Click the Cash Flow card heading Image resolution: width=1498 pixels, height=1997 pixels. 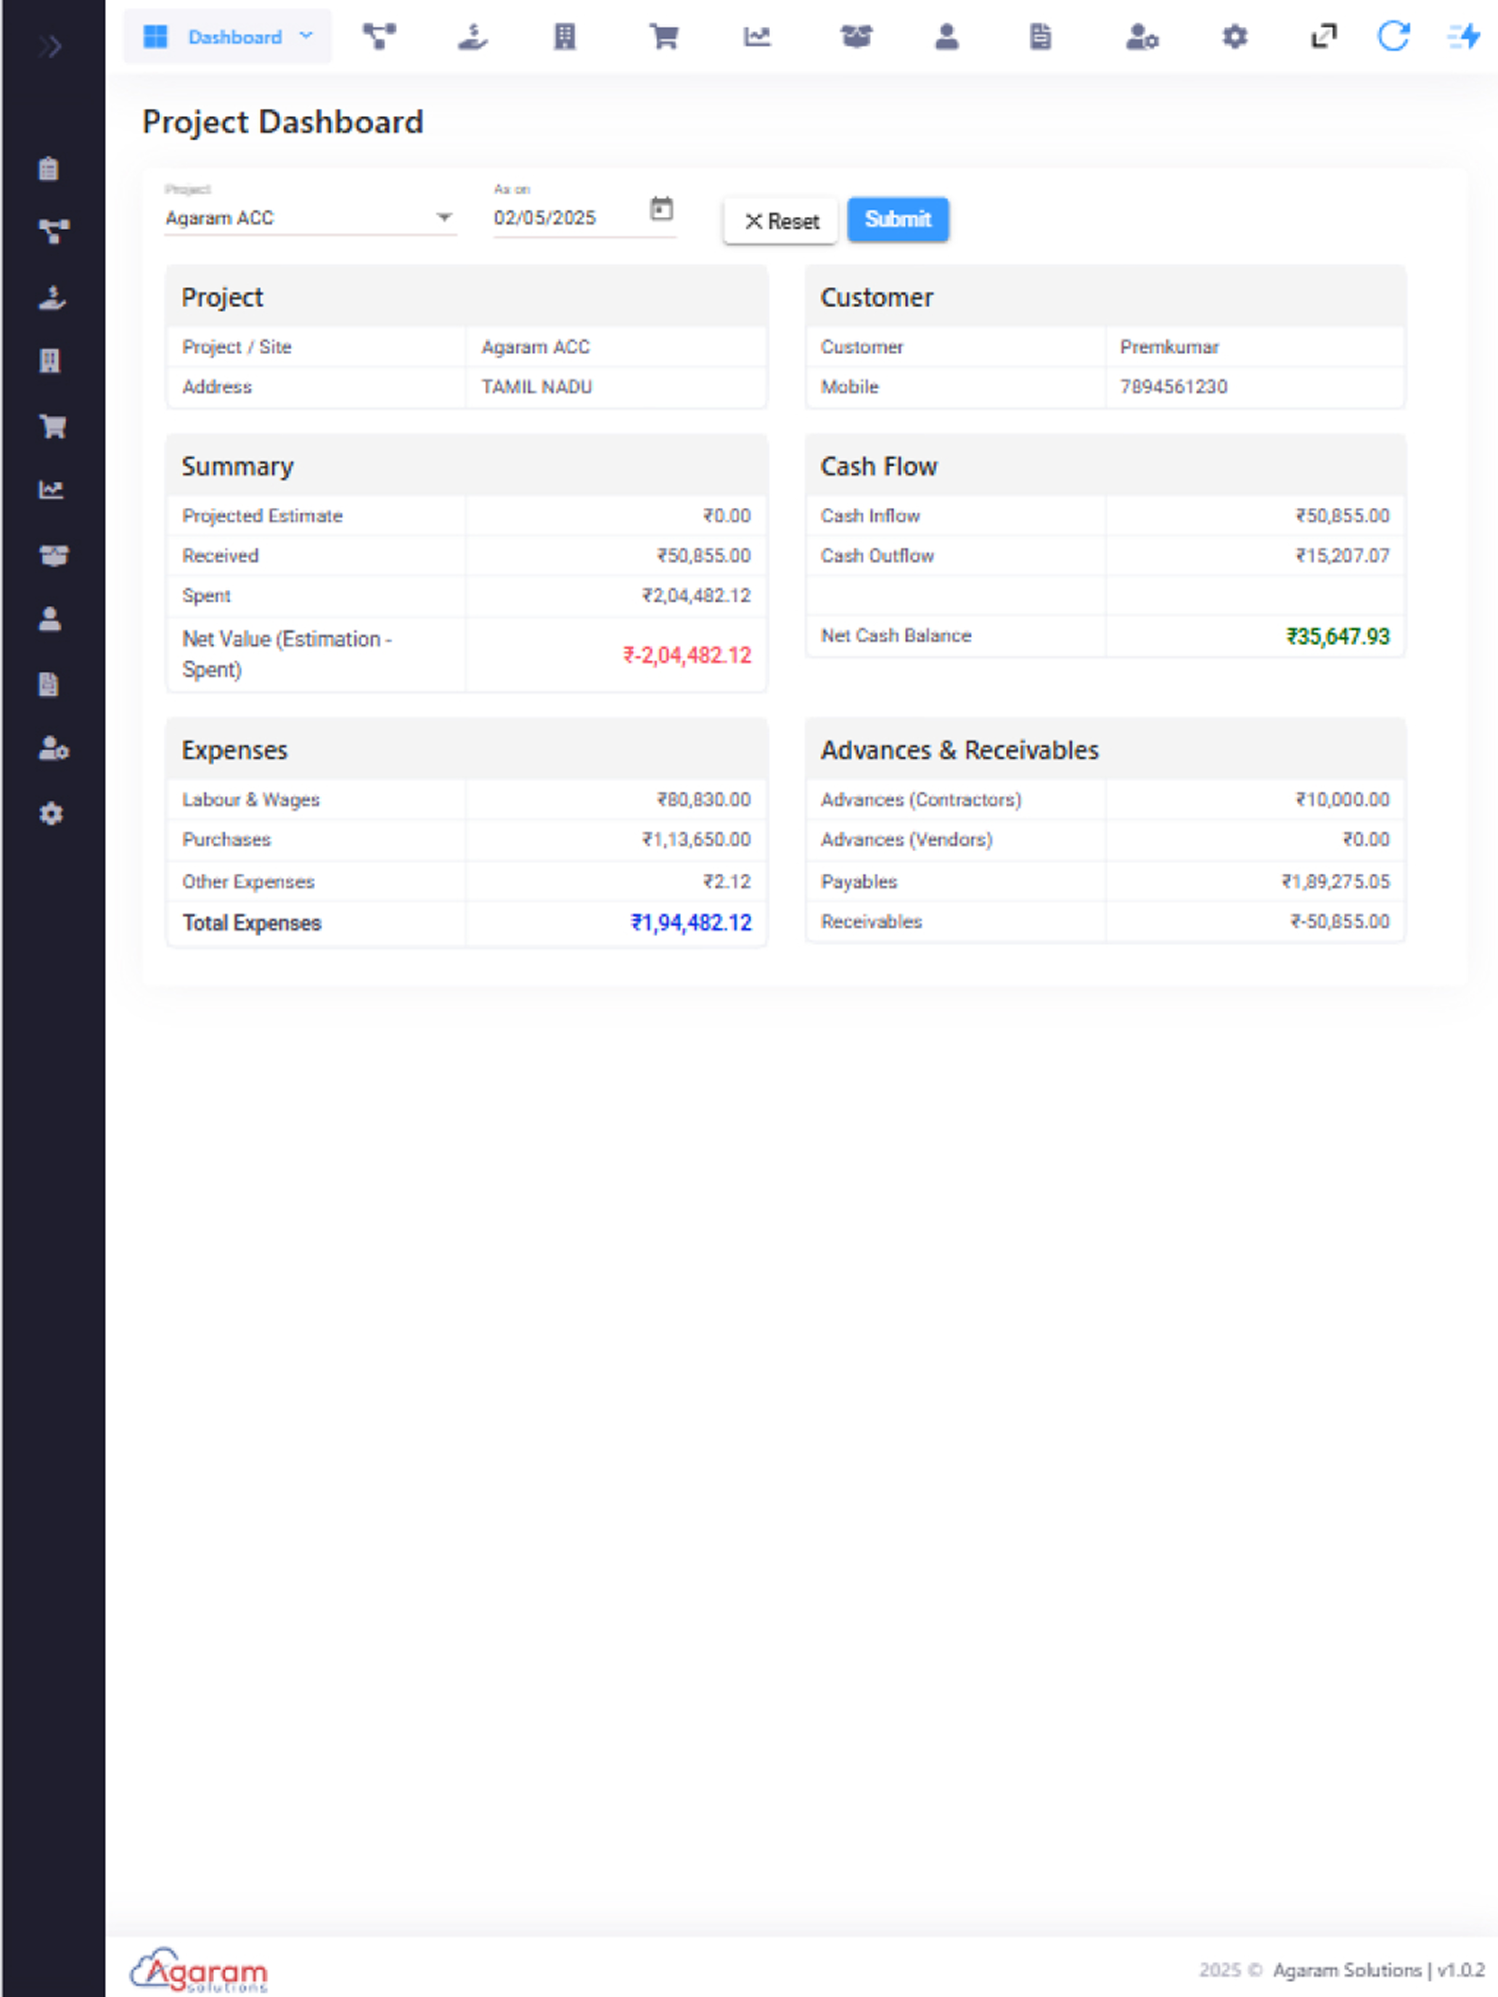pyautogui.click(x=879, y=467)
